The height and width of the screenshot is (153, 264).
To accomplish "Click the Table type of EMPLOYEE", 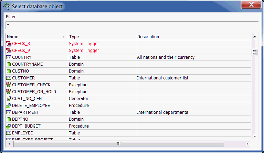I will pos(74,133).
